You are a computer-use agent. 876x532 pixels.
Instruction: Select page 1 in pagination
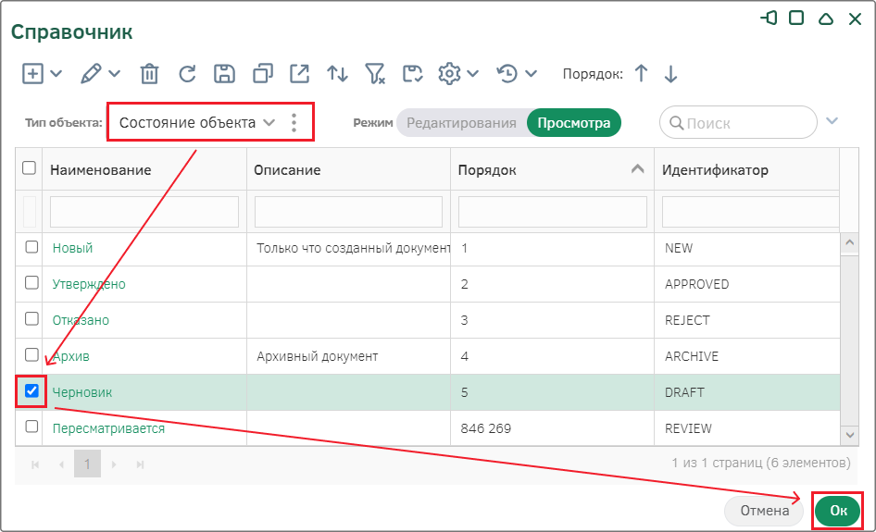(x=87, y=464)
